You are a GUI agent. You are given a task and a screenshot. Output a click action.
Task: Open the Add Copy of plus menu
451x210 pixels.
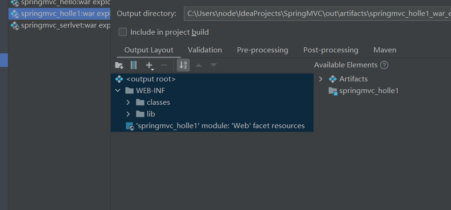click(x=150, y=65)
